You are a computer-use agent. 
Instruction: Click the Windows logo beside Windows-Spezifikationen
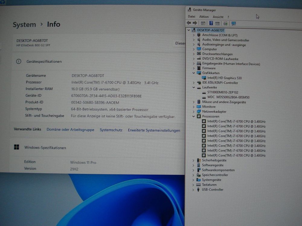17,147
